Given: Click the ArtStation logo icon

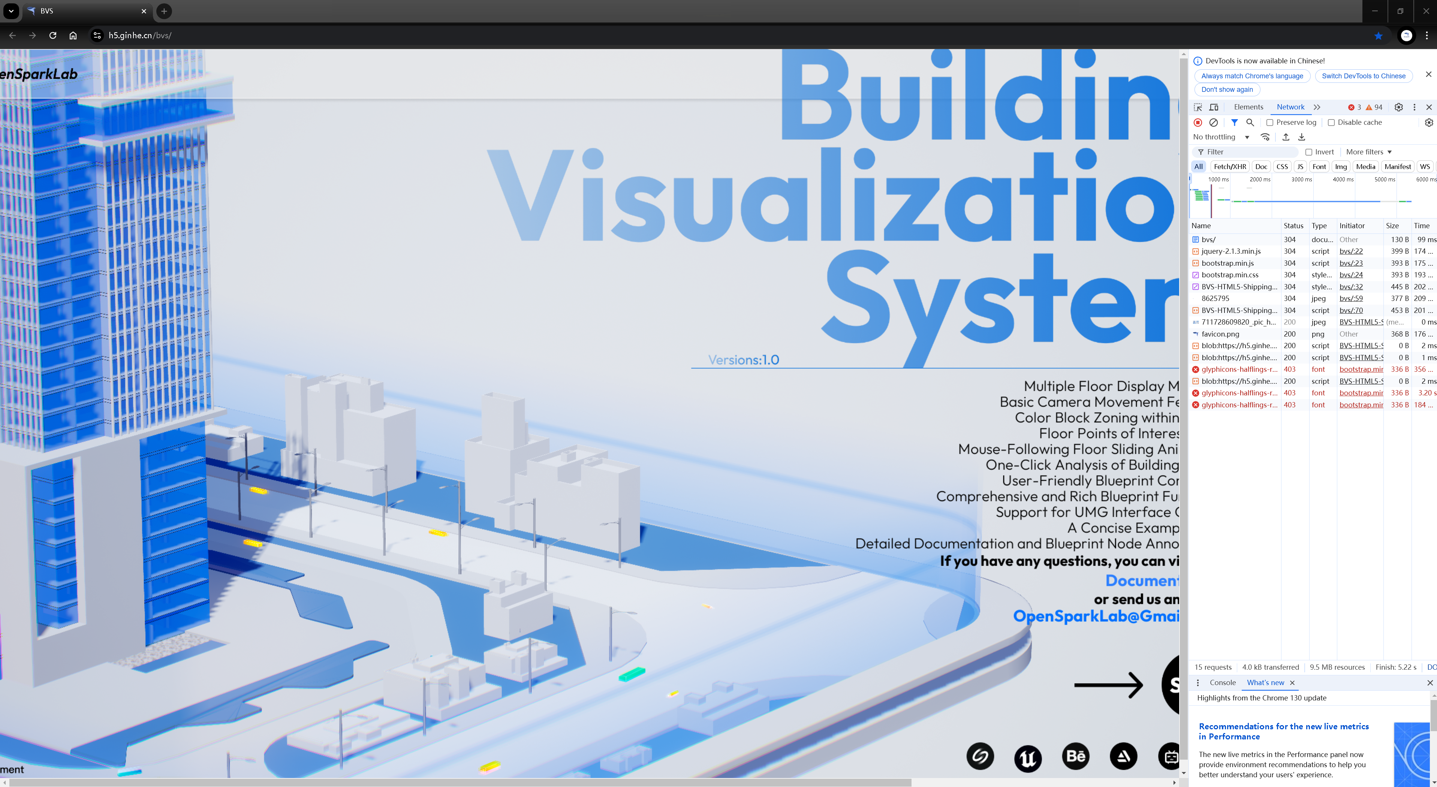Looking at the screenshot, I should pyautogui.click(x=1124, y=756).
